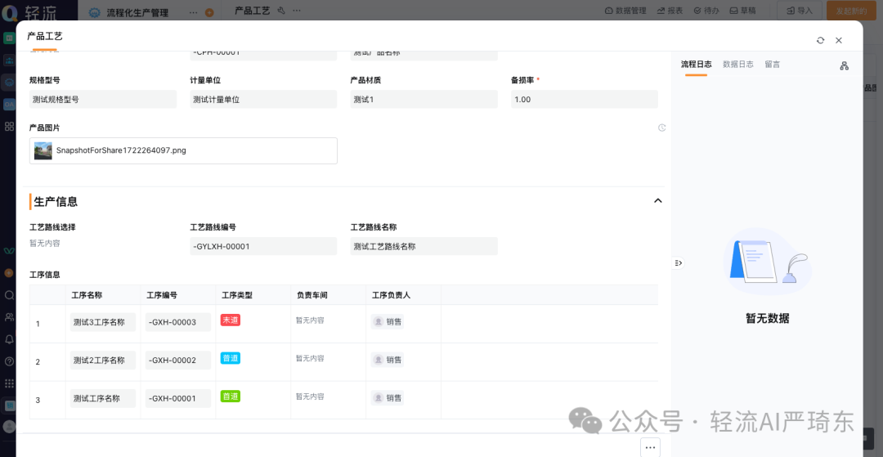Click the 负责车间 column header
The height and width of the screenshot is (457, 883).
(312, 295)
